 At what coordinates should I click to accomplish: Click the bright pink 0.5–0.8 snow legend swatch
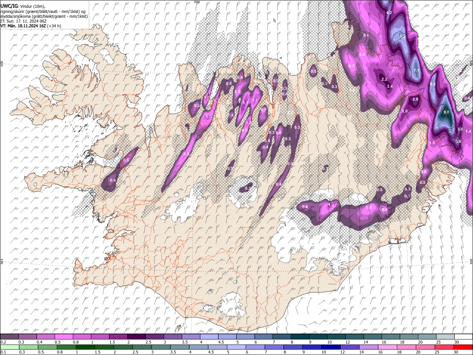tap(64, 337)
